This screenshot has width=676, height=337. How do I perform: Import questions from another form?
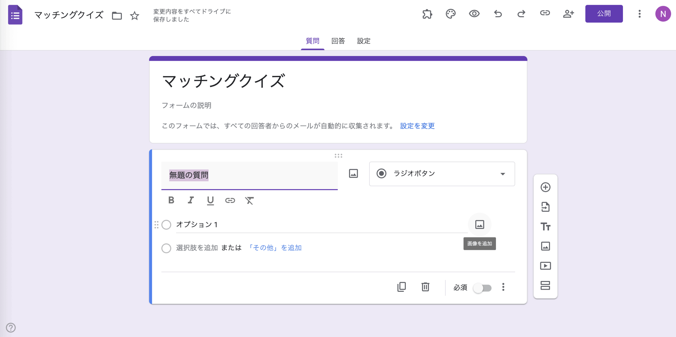[x=546, y=207]
